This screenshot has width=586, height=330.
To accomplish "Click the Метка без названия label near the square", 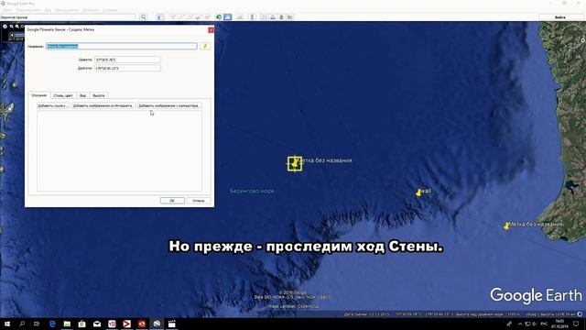I will tap(326, 160).
